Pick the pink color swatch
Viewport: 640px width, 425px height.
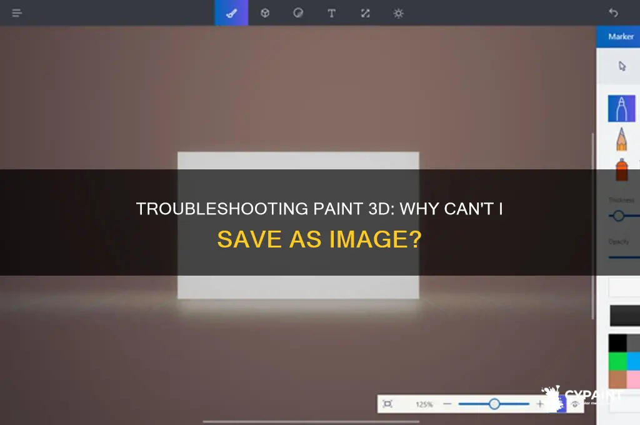tap(633, 379)
